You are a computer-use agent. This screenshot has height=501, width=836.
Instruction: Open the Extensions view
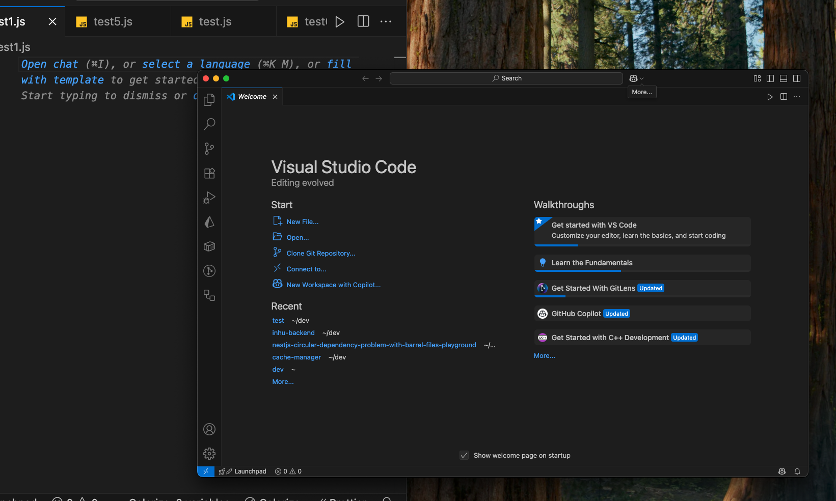click(209, 173)
